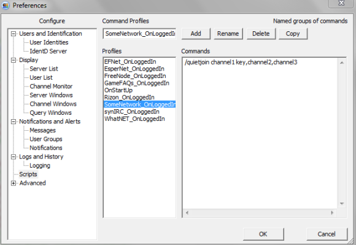Select synIRC_OnLoggedIn profile
356x245 pixels.
point(139,112)
